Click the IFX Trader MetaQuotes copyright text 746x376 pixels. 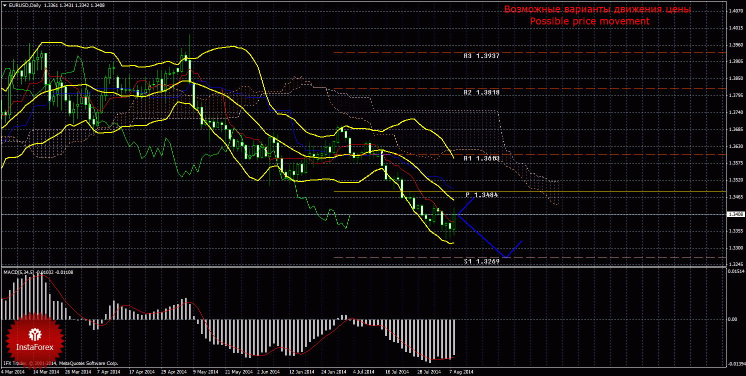[60, 363]
